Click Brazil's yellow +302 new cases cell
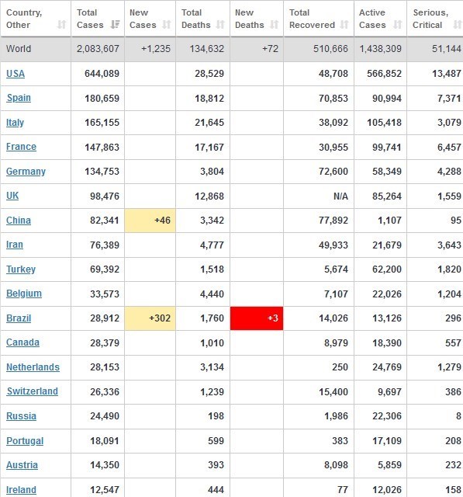463x497 pixels. (150, 318)
